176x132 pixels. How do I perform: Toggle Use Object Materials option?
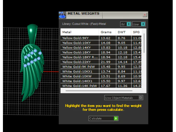pyautogui.click(x=124, y=98)
